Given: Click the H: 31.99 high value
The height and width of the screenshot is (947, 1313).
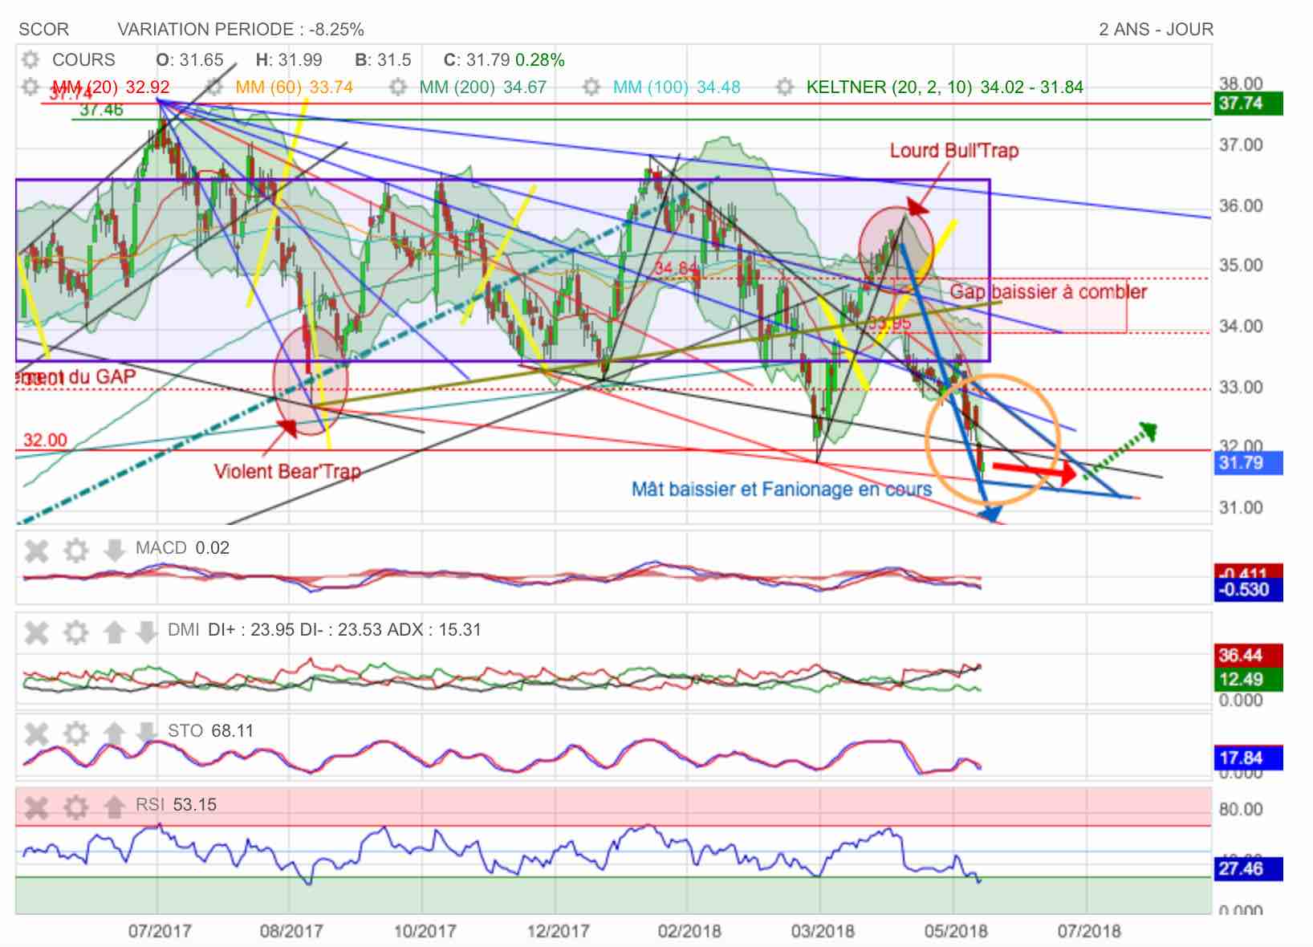Looking at the screenshot, I should tap(289, 60).
